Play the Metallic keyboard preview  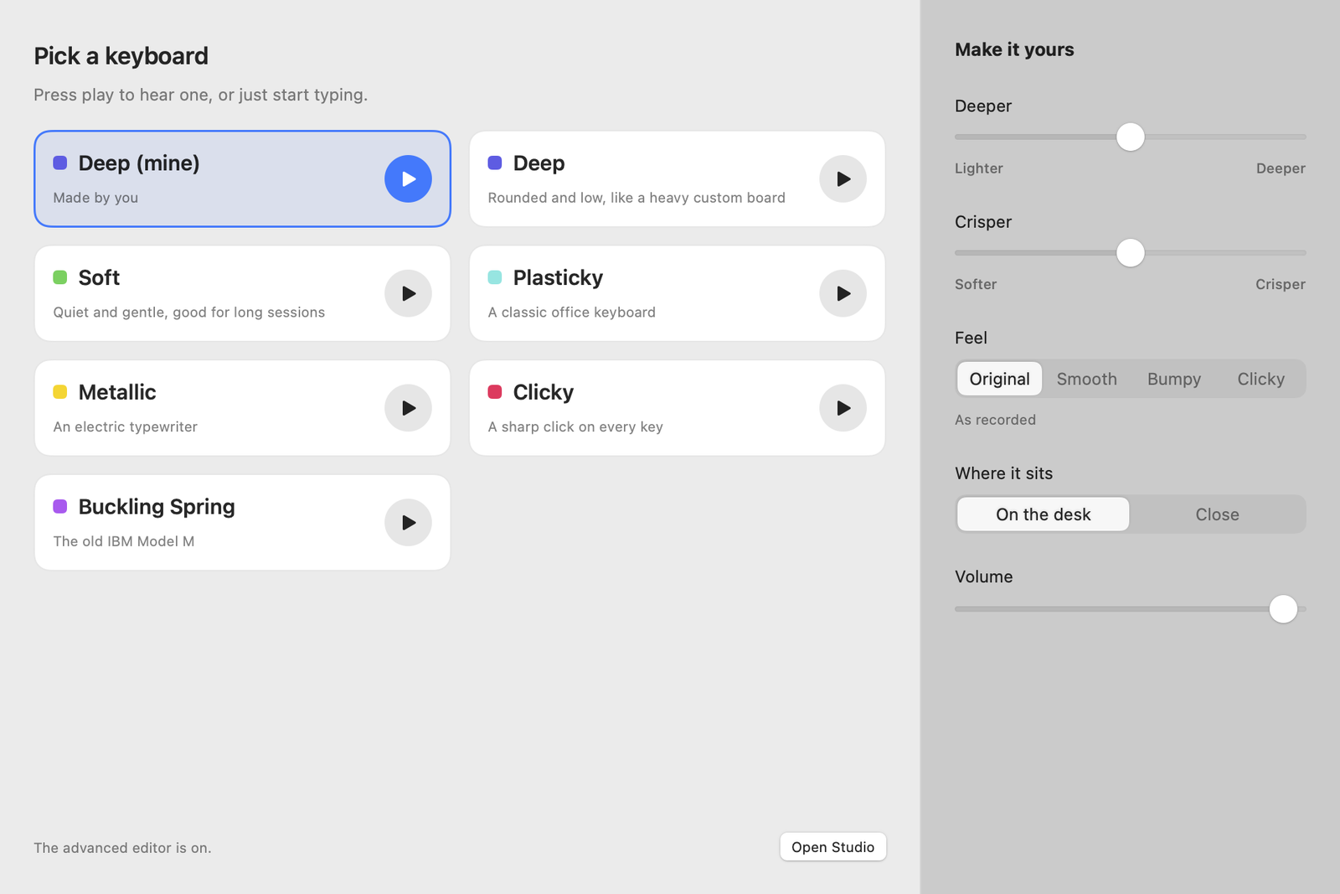pyautogui.click(x=408, y=408)
